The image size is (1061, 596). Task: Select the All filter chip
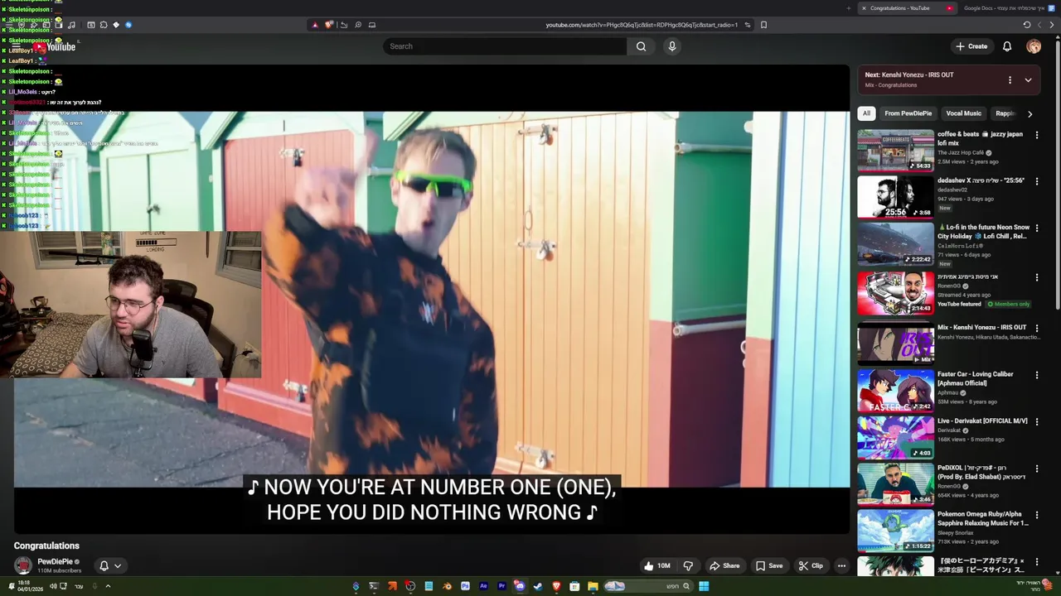point(866,113)
